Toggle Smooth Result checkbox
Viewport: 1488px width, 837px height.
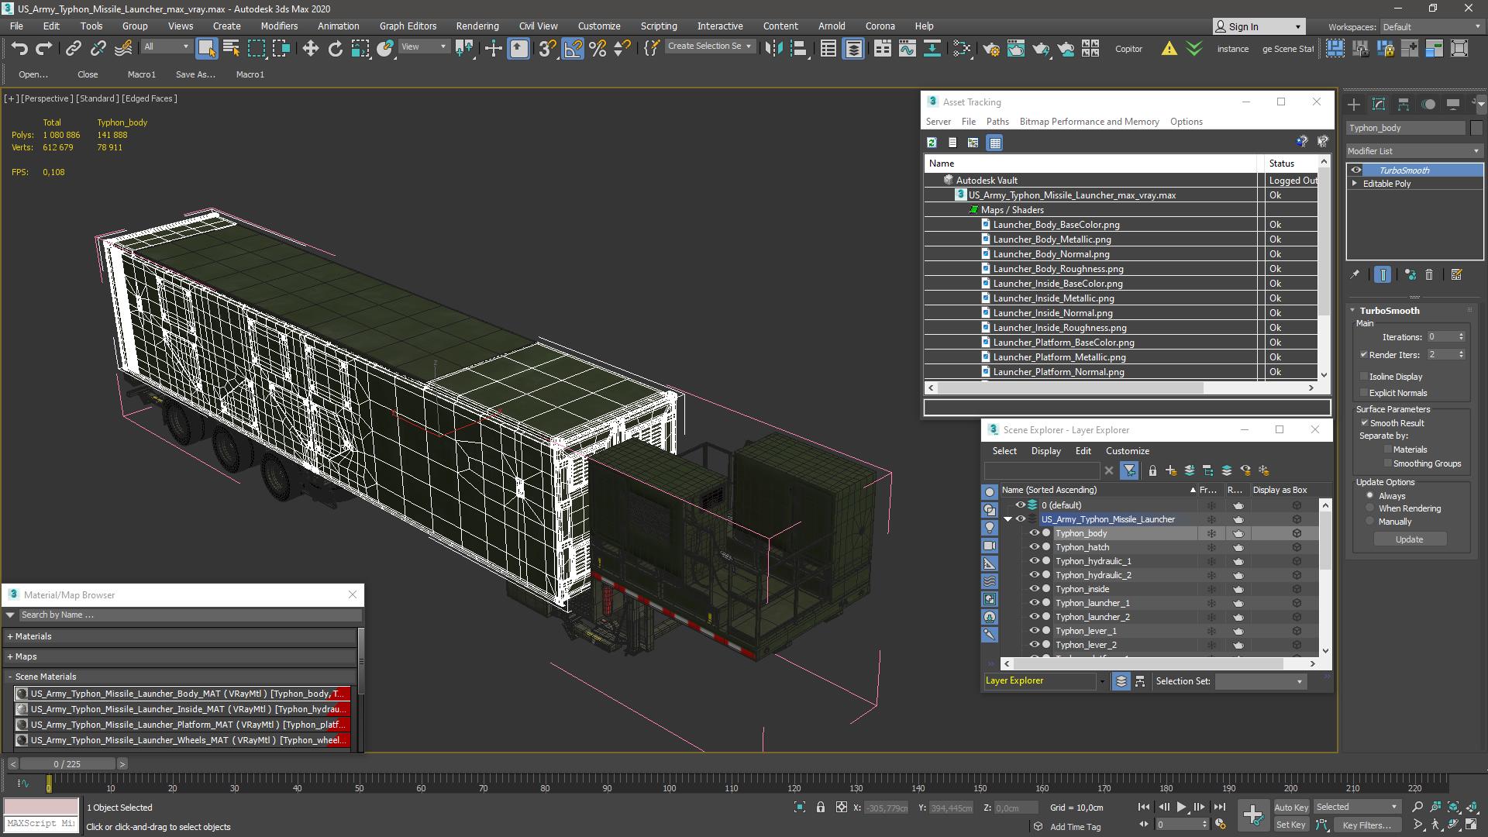point(1364,423)
